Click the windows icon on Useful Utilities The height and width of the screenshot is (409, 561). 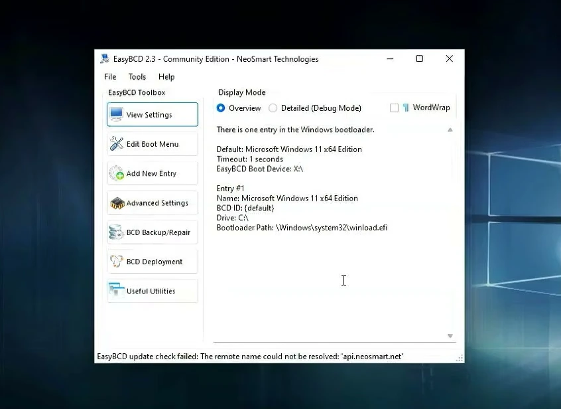pos(116,291)
